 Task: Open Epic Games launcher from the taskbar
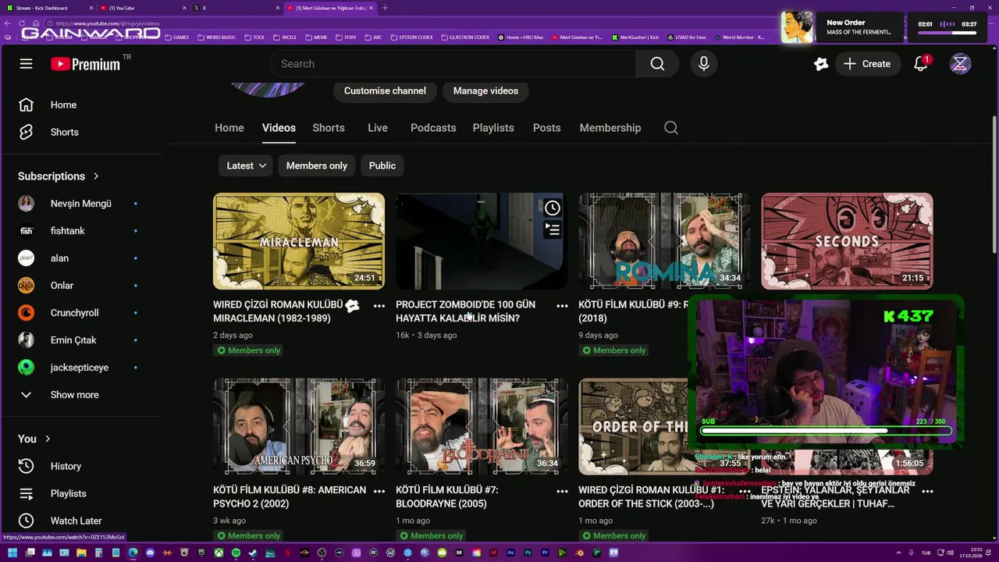coord(201,553)
